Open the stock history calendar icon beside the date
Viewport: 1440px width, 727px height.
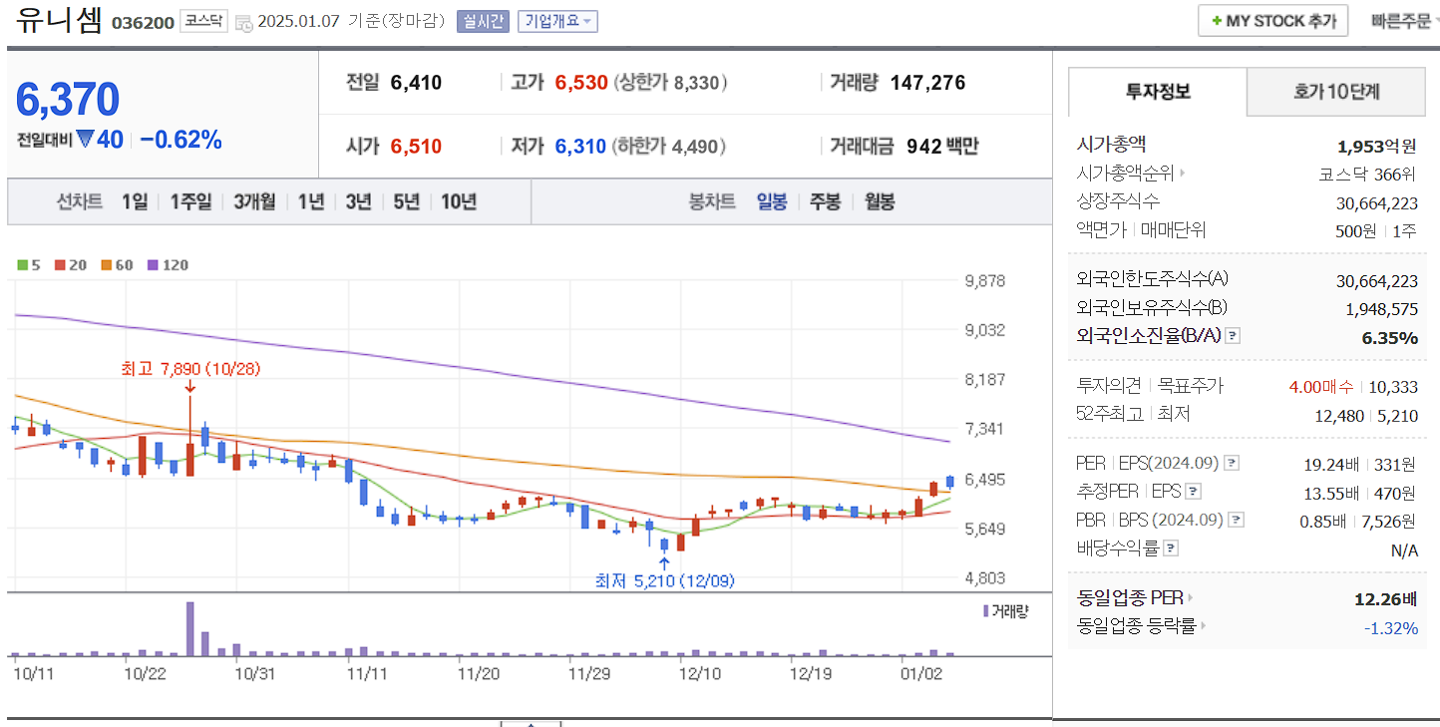coord(242,19)
